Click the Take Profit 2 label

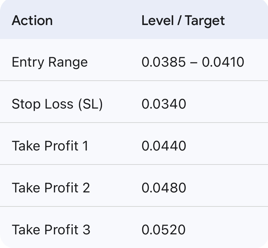click(x=51, y=188)
